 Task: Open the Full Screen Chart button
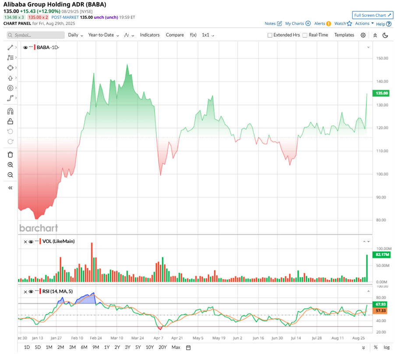(x=372, y=15)
